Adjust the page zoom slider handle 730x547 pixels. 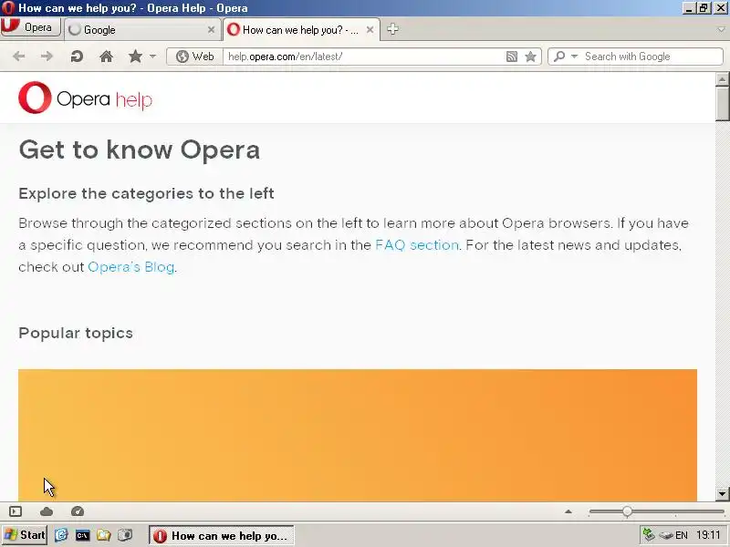(627, 511)
